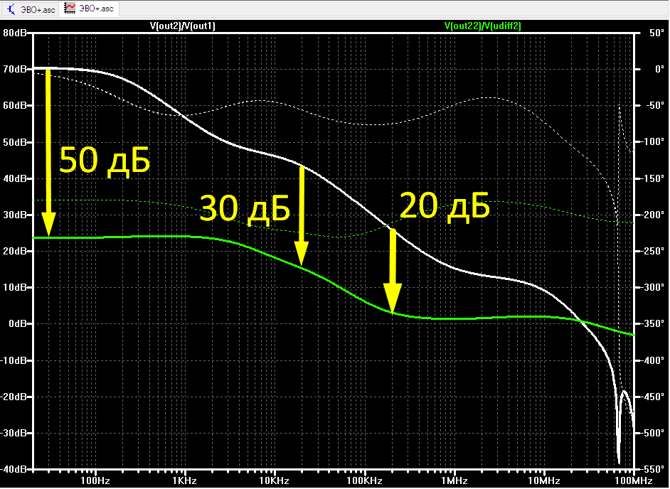Image resolution: width=670 pixels, height=489 pixels.
Task: Select the yellow 50 дБ annotation text
Action: (105, 161)
